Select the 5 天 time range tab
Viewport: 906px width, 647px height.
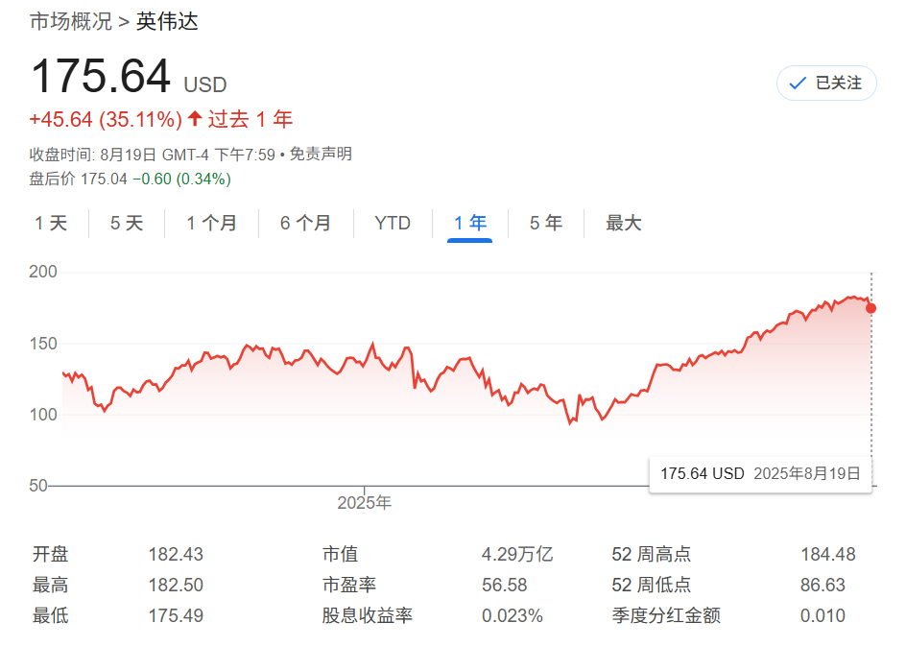pos(127,223)
